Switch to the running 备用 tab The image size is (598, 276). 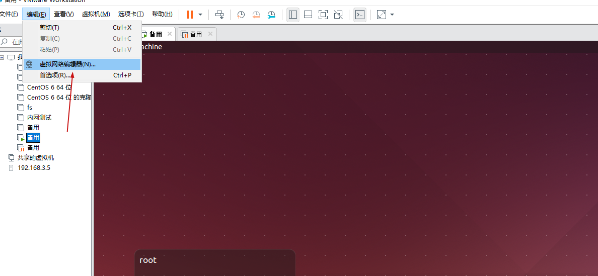pos(155,34)
